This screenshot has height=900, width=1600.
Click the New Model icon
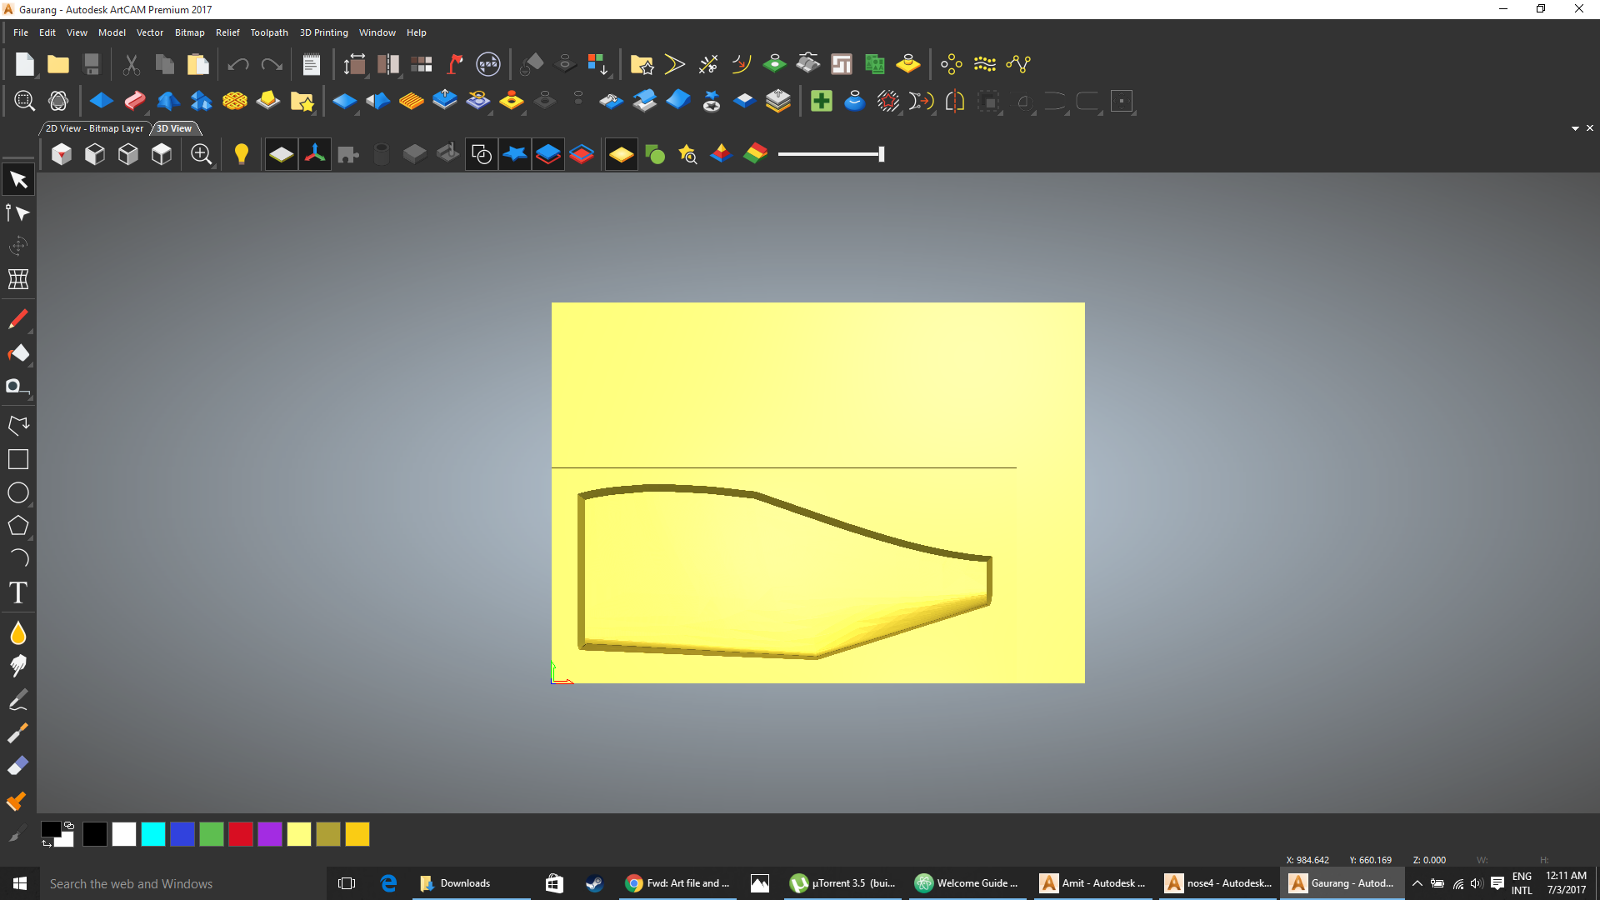coord(25,64)
